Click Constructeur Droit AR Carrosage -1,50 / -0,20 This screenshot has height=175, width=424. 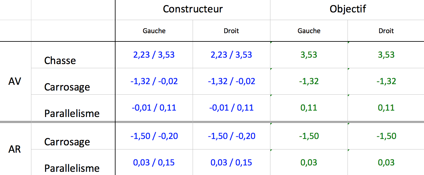231,136
